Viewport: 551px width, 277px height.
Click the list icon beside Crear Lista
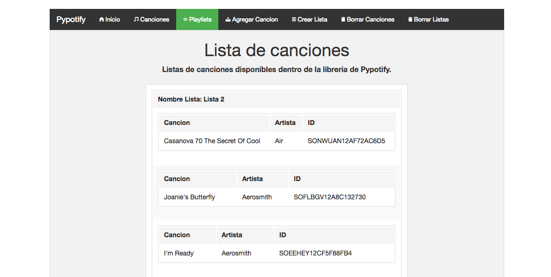tap(294, 20)
